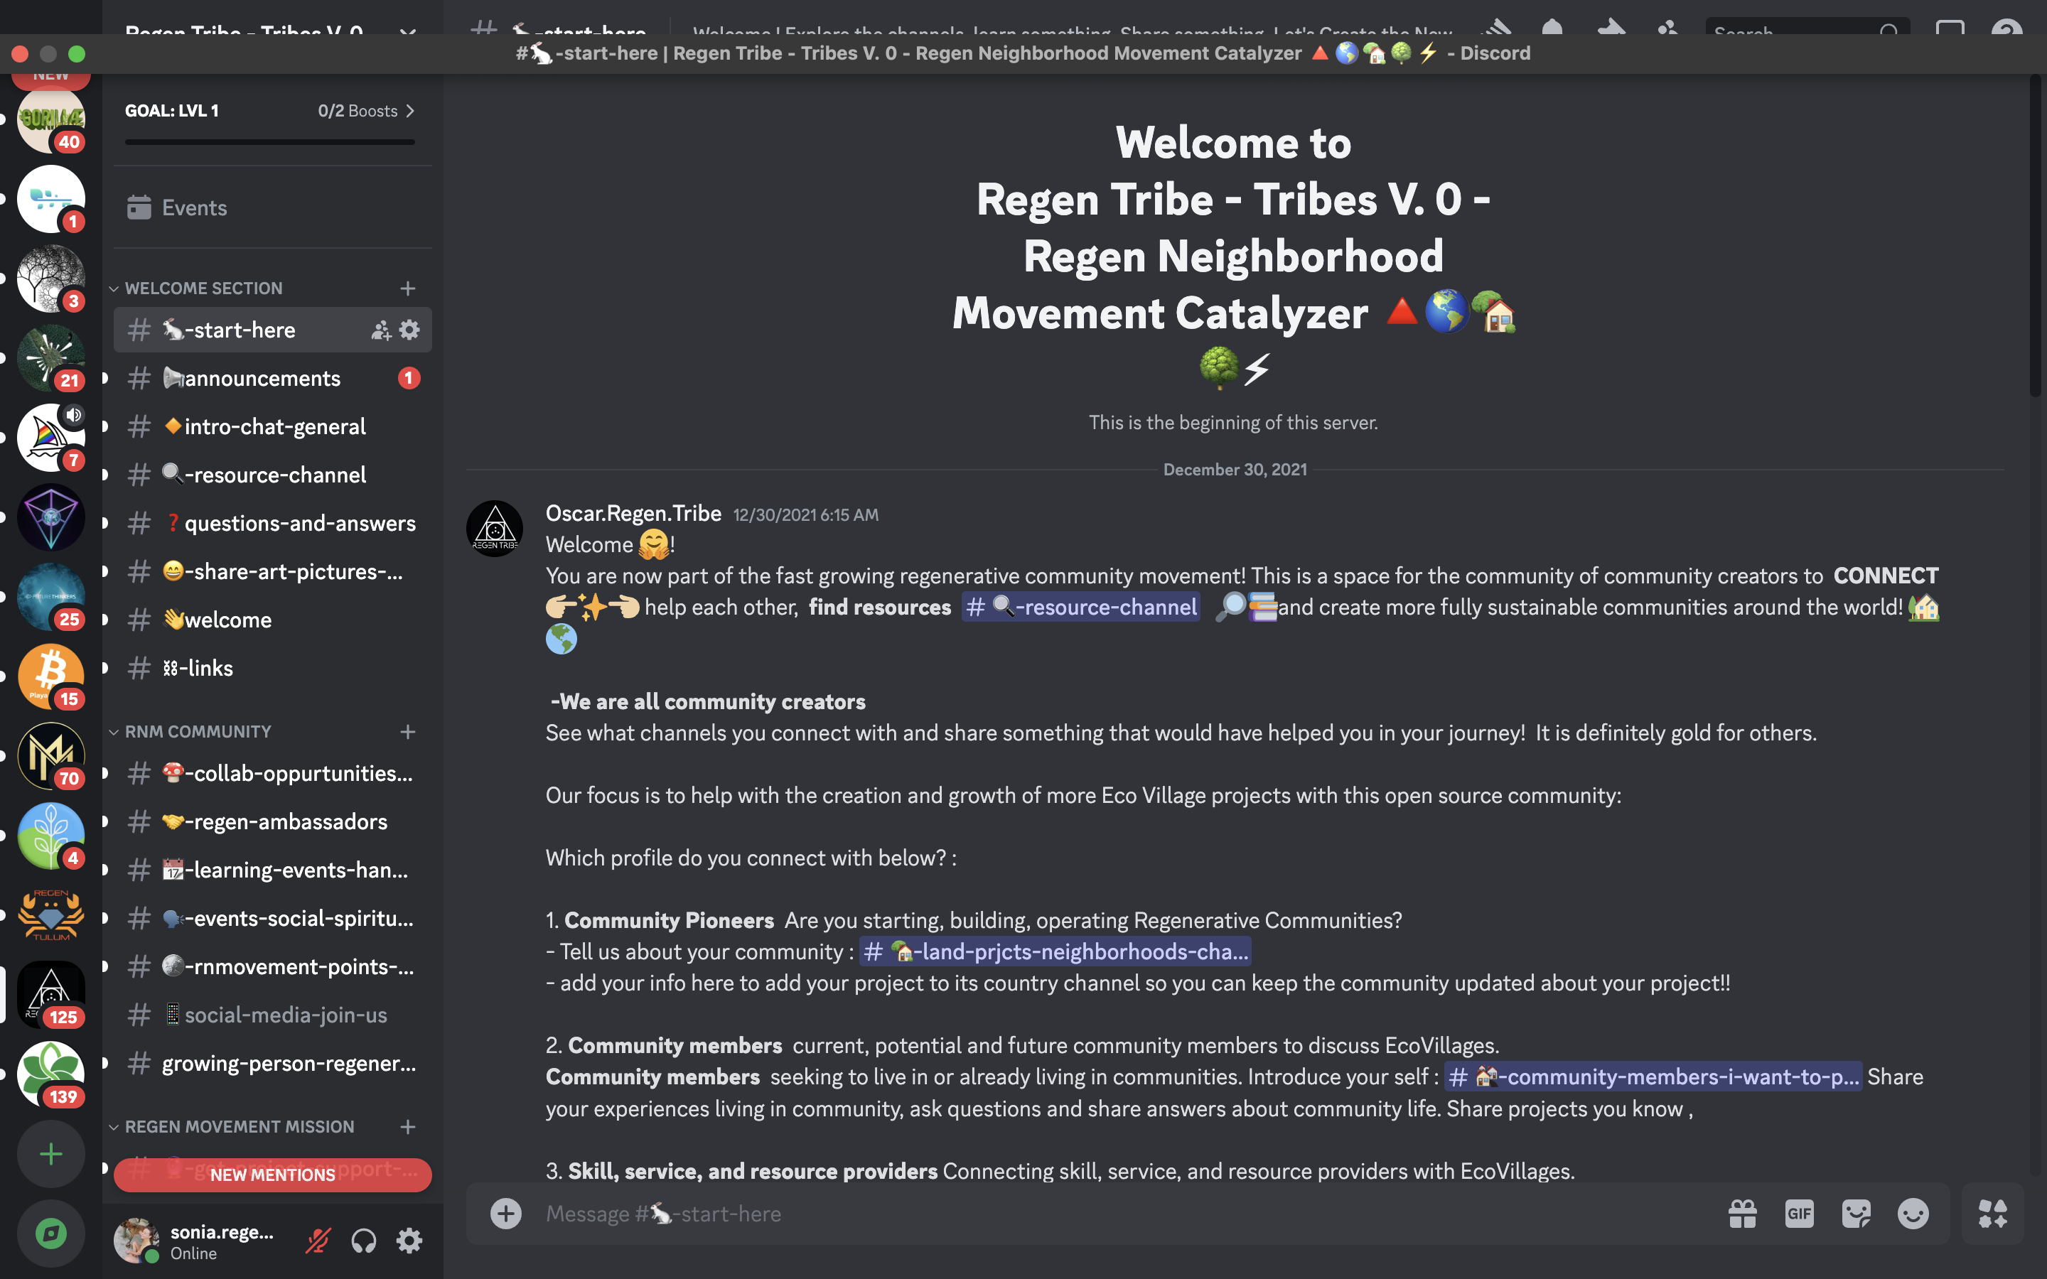The image size is (2047, 1279).
Task: Open the server icon with badge 70
Action: click(x=50, y=756)
